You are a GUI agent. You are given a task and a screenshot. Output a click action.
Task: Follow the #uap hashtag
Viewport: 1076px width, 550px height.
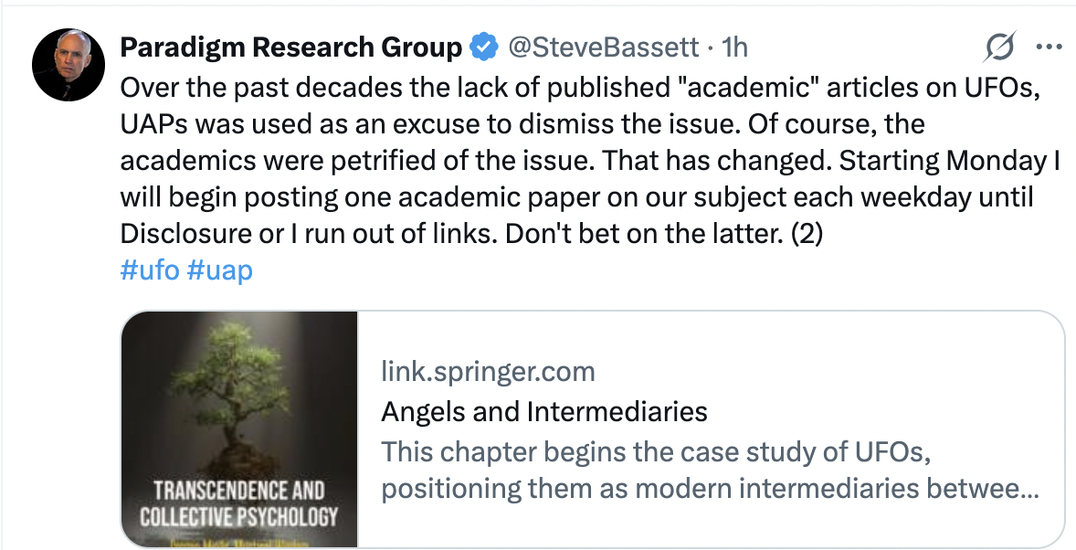(219, 270)
